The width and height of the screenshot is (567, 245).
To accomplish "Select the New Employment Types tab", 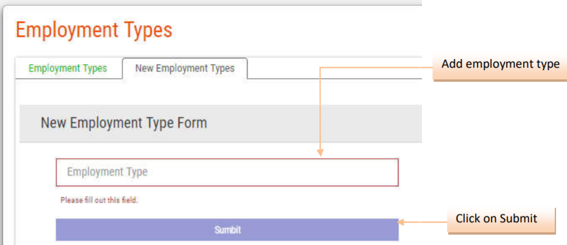I will point(184,68).
